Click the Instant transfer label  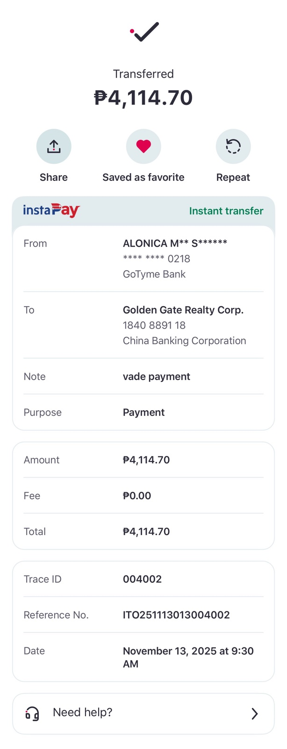pos(226,211)
